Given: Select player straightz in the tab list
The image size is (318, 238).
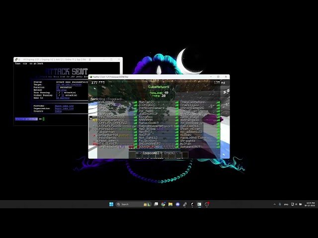Looking at the screenshot, I should click(188, 141).
